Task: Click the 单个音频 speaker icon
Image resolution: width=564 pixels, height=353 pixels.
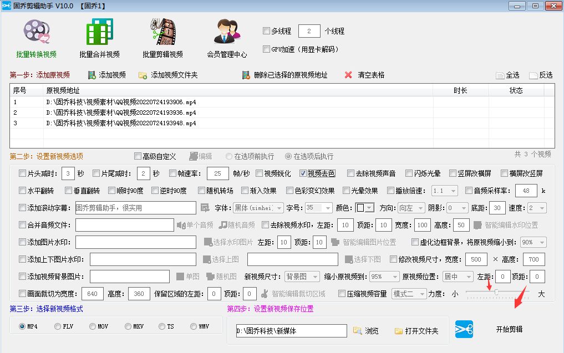Action: click(181, 225)
